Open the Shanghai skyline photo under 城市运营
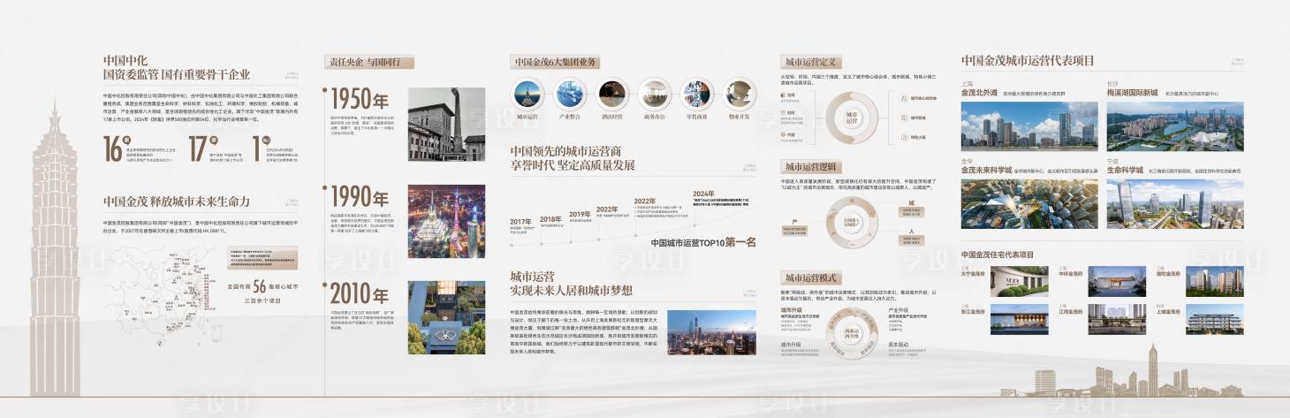The image size is (1290, 418). (x=712, y=332)
